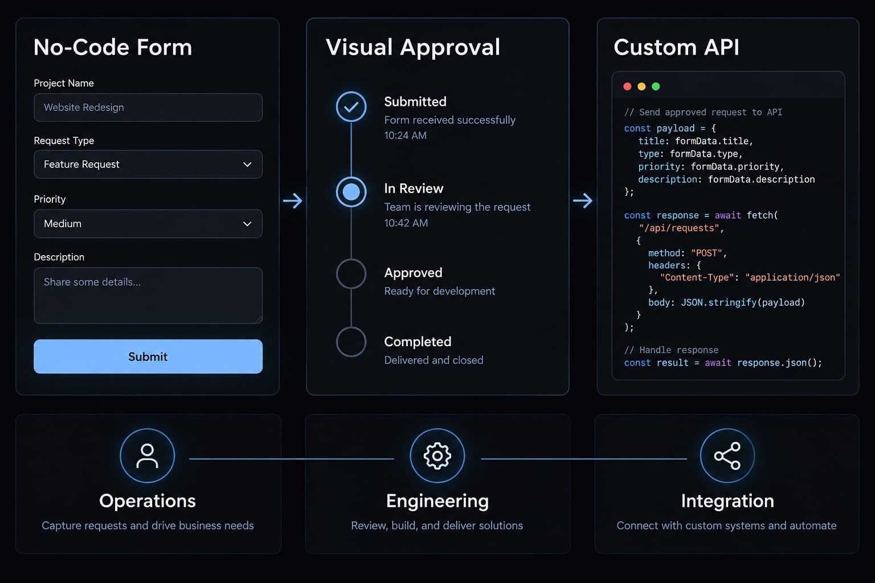
Task: Click "Review, build, and deliver solutions" text
Action: click(x=437, y=525)
